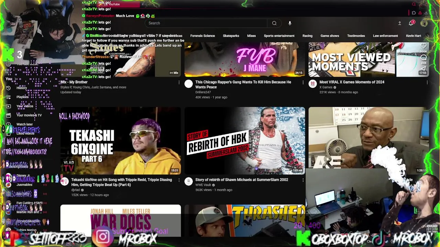Viewport: 440px width, 247px height.
Task: Open the djvlad channel name
Action: (x=75, y=190)
